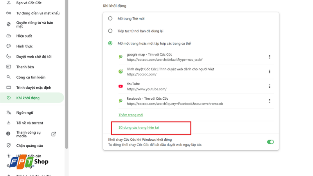Click the translate icon for Ngôn ngữ
Screen dimensions: 313x176
[x=9, y=112]
